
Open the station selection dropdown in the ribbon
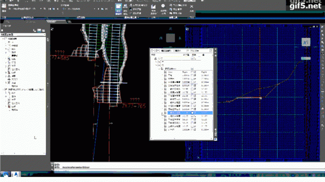pyautogui.click(x=94, y=9)
